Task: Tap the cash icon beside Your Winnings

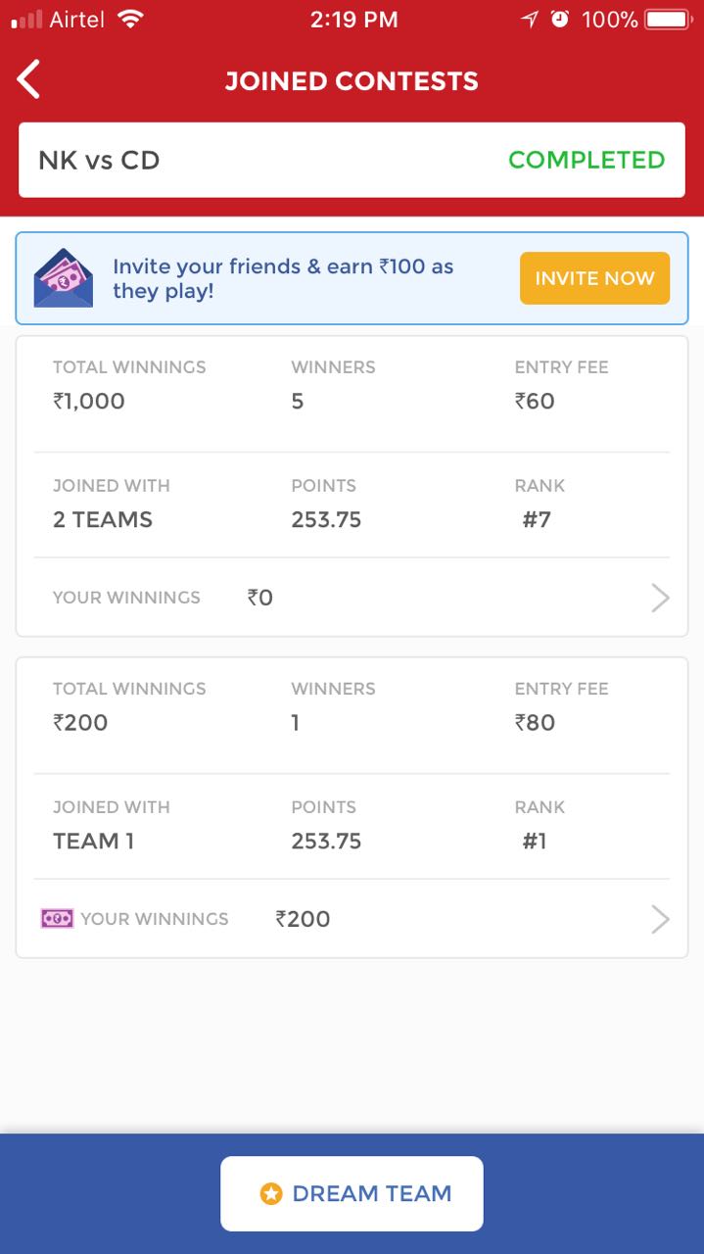Action: [x=57, y=919]
